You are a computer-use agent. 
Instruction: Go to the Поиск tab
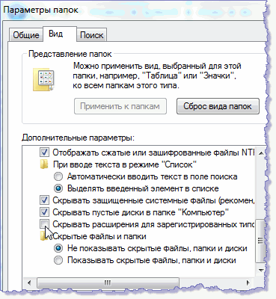91,35
